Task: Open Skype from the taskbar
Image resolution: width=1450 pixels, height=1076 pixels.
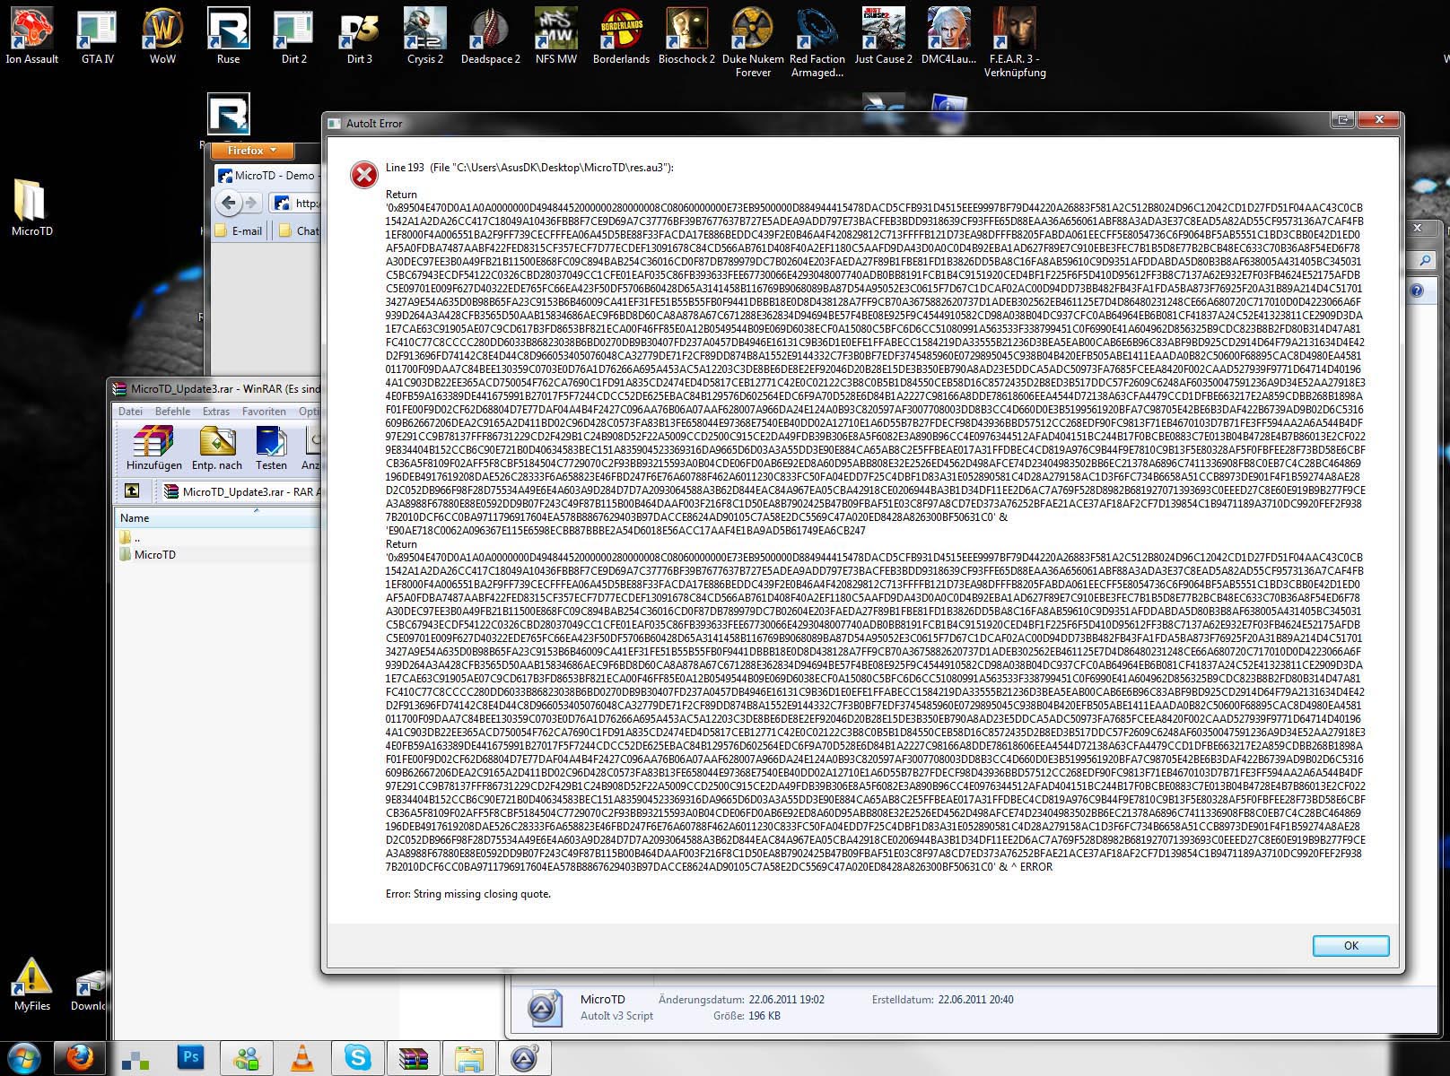Action: [x=357, y=1058]
